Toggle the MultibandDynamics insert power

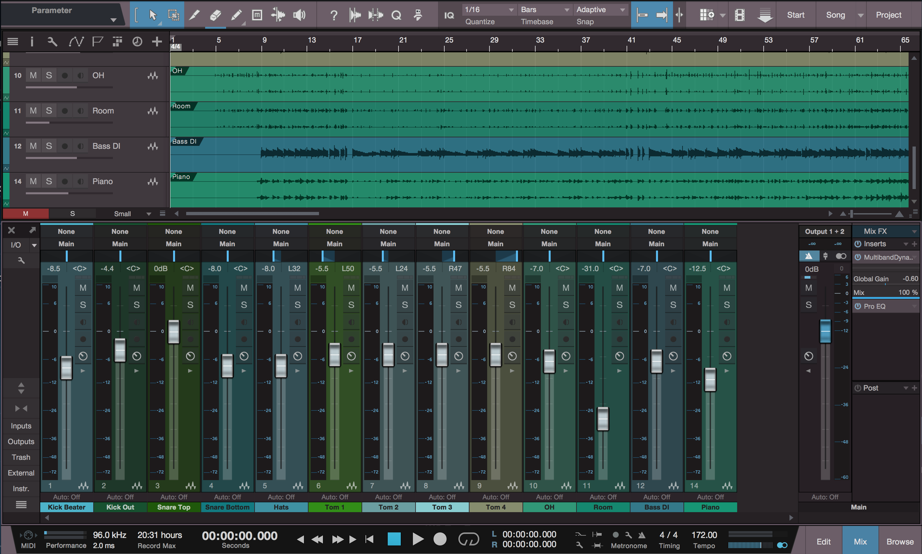(x=858, y=257)
